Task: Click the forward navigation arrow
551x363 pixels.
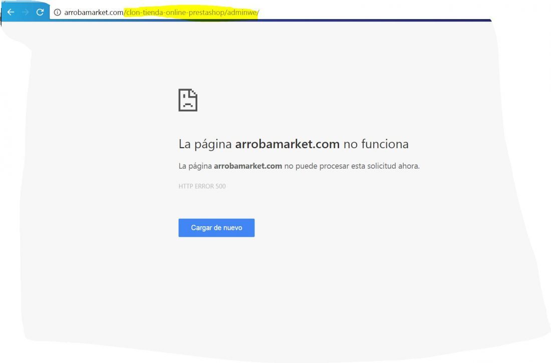Action: 26,12
